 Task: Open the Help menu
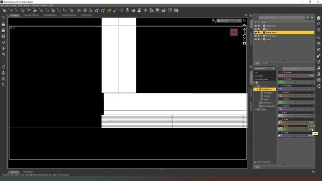[51, 6]
